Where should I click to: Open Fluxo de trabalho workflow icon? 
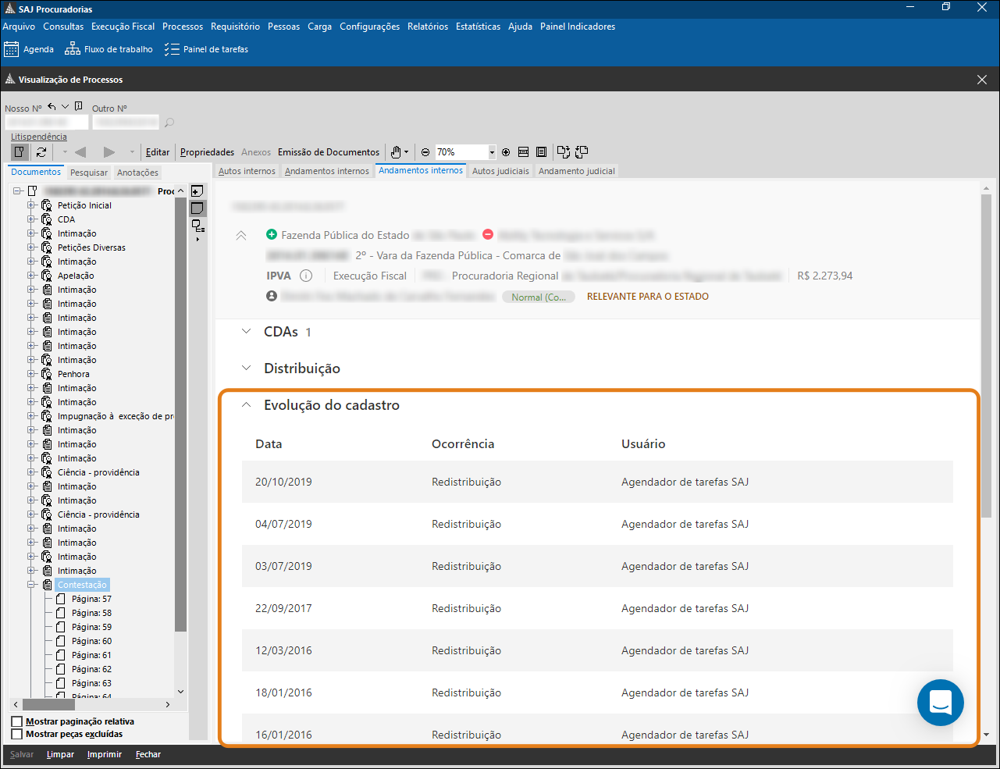73,49
